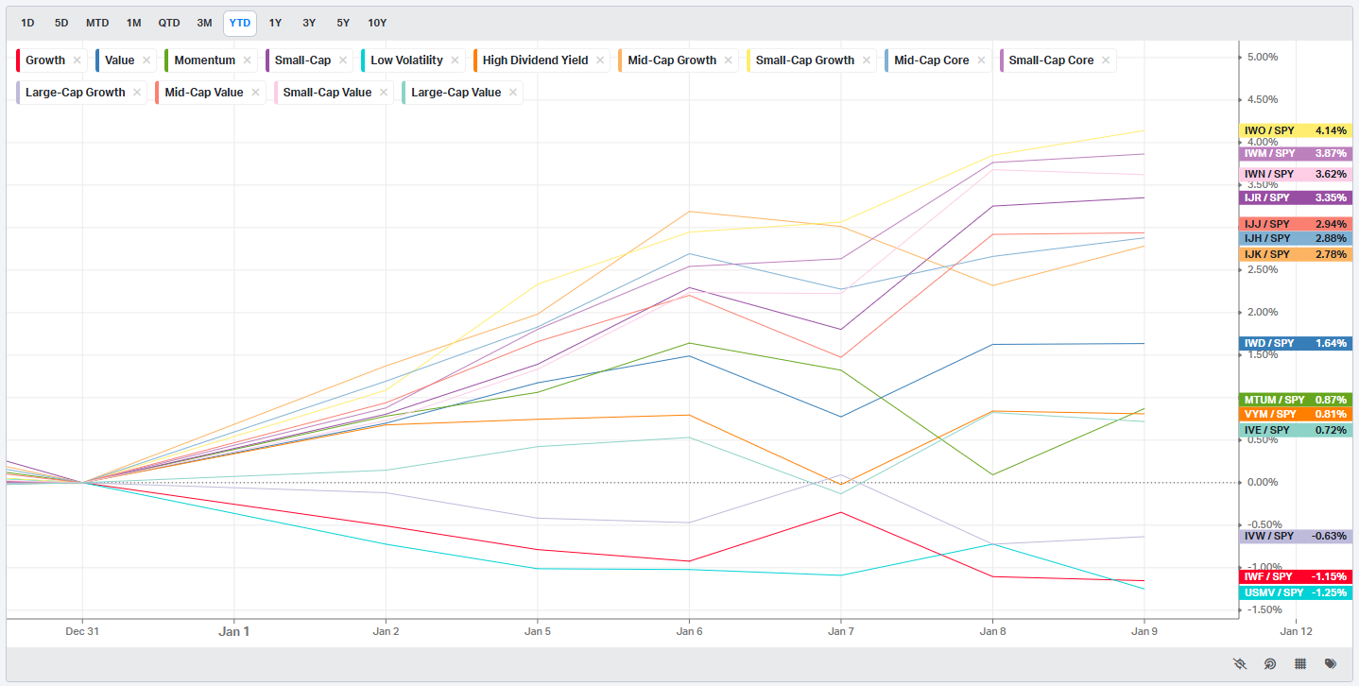Remove the Large-Cap Value chip
The image size is (1359, 686).
[x=513, y=93]
